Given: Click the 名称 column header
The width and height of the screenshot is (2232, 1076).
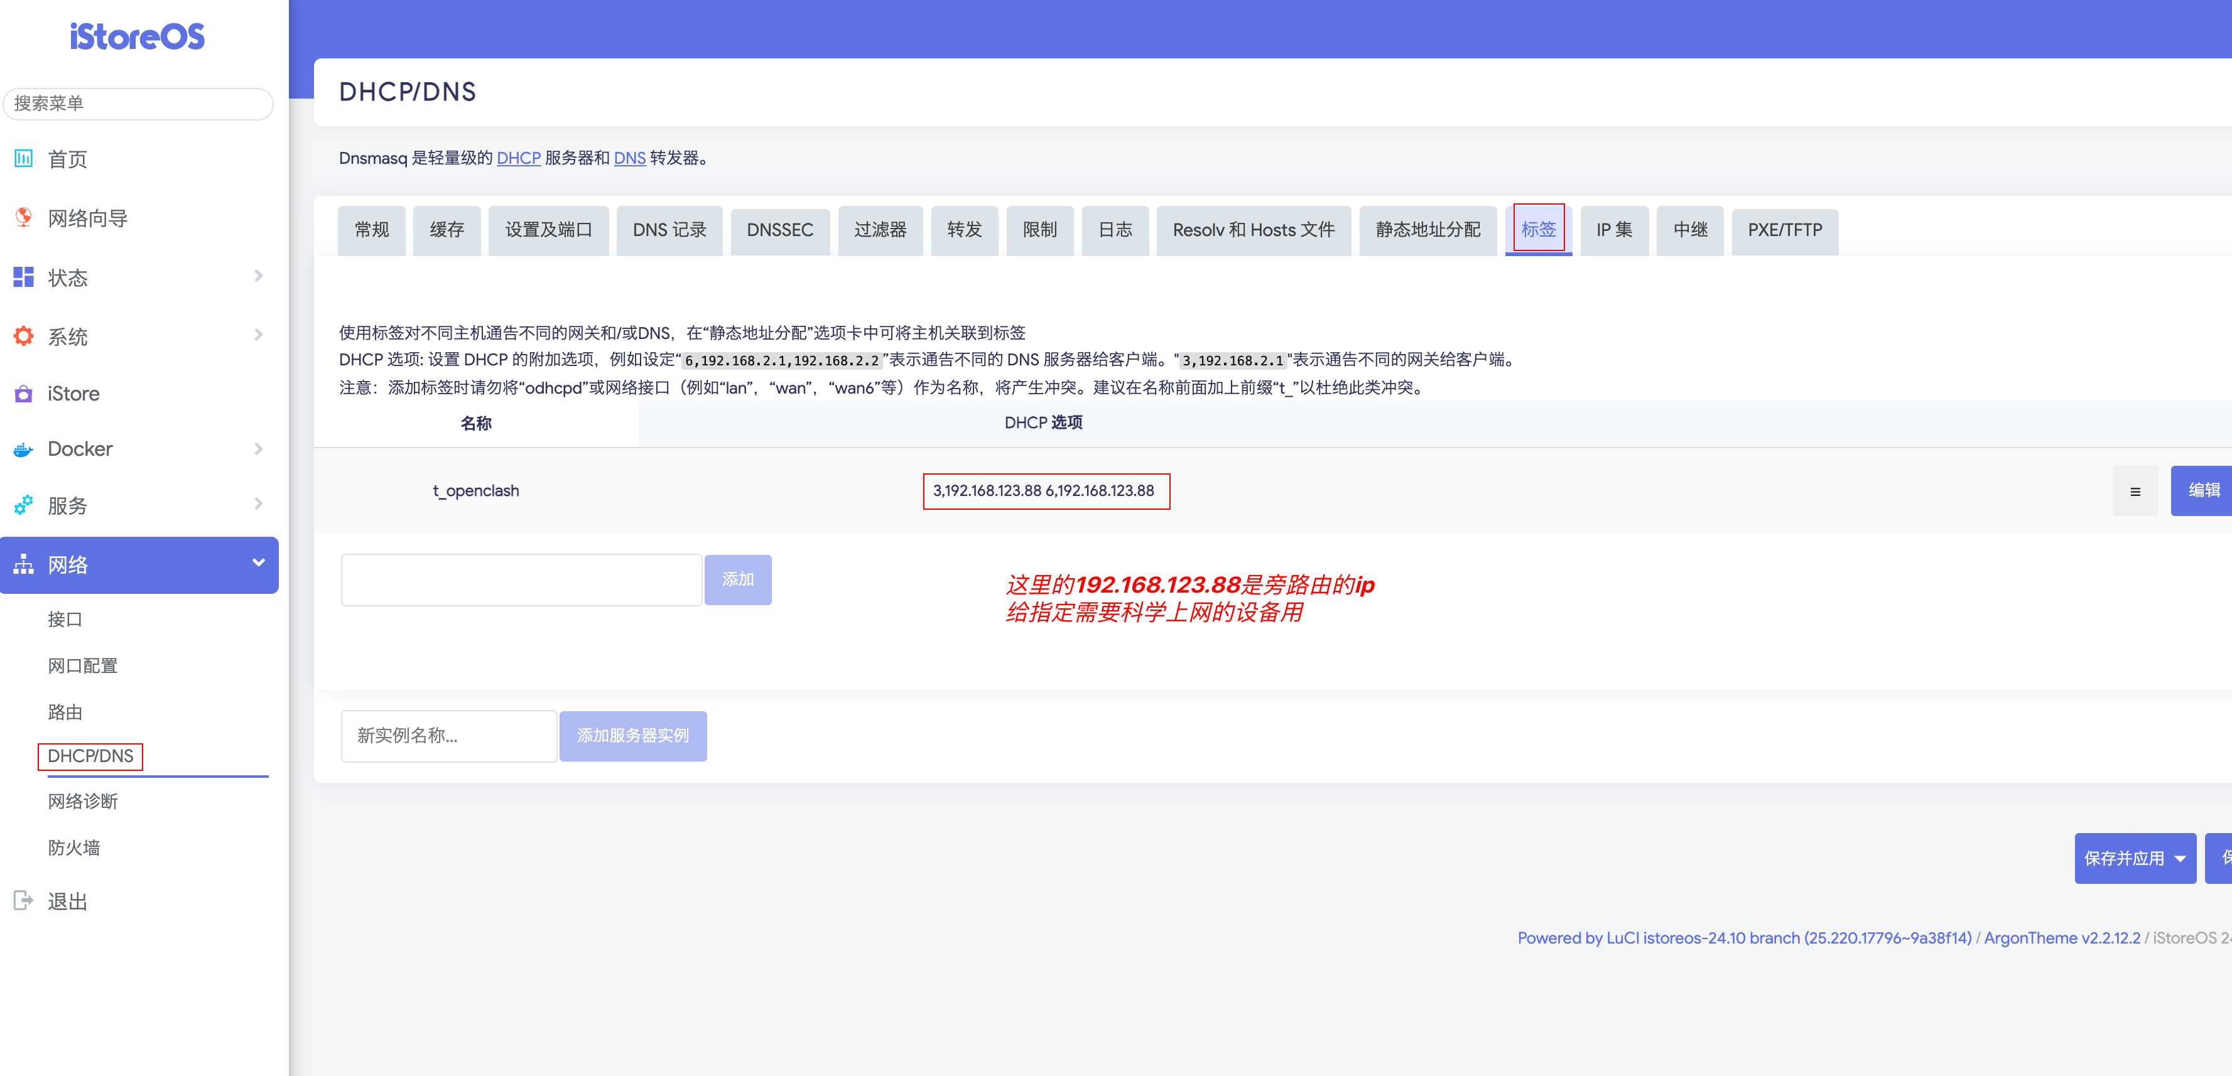Looking at the screenshot, I should point(475,424).
